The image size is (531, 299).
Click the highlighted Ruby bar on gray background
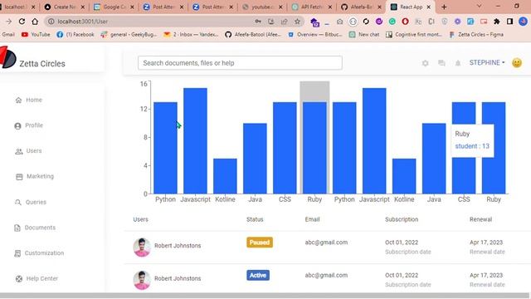[x=314, y=148]
